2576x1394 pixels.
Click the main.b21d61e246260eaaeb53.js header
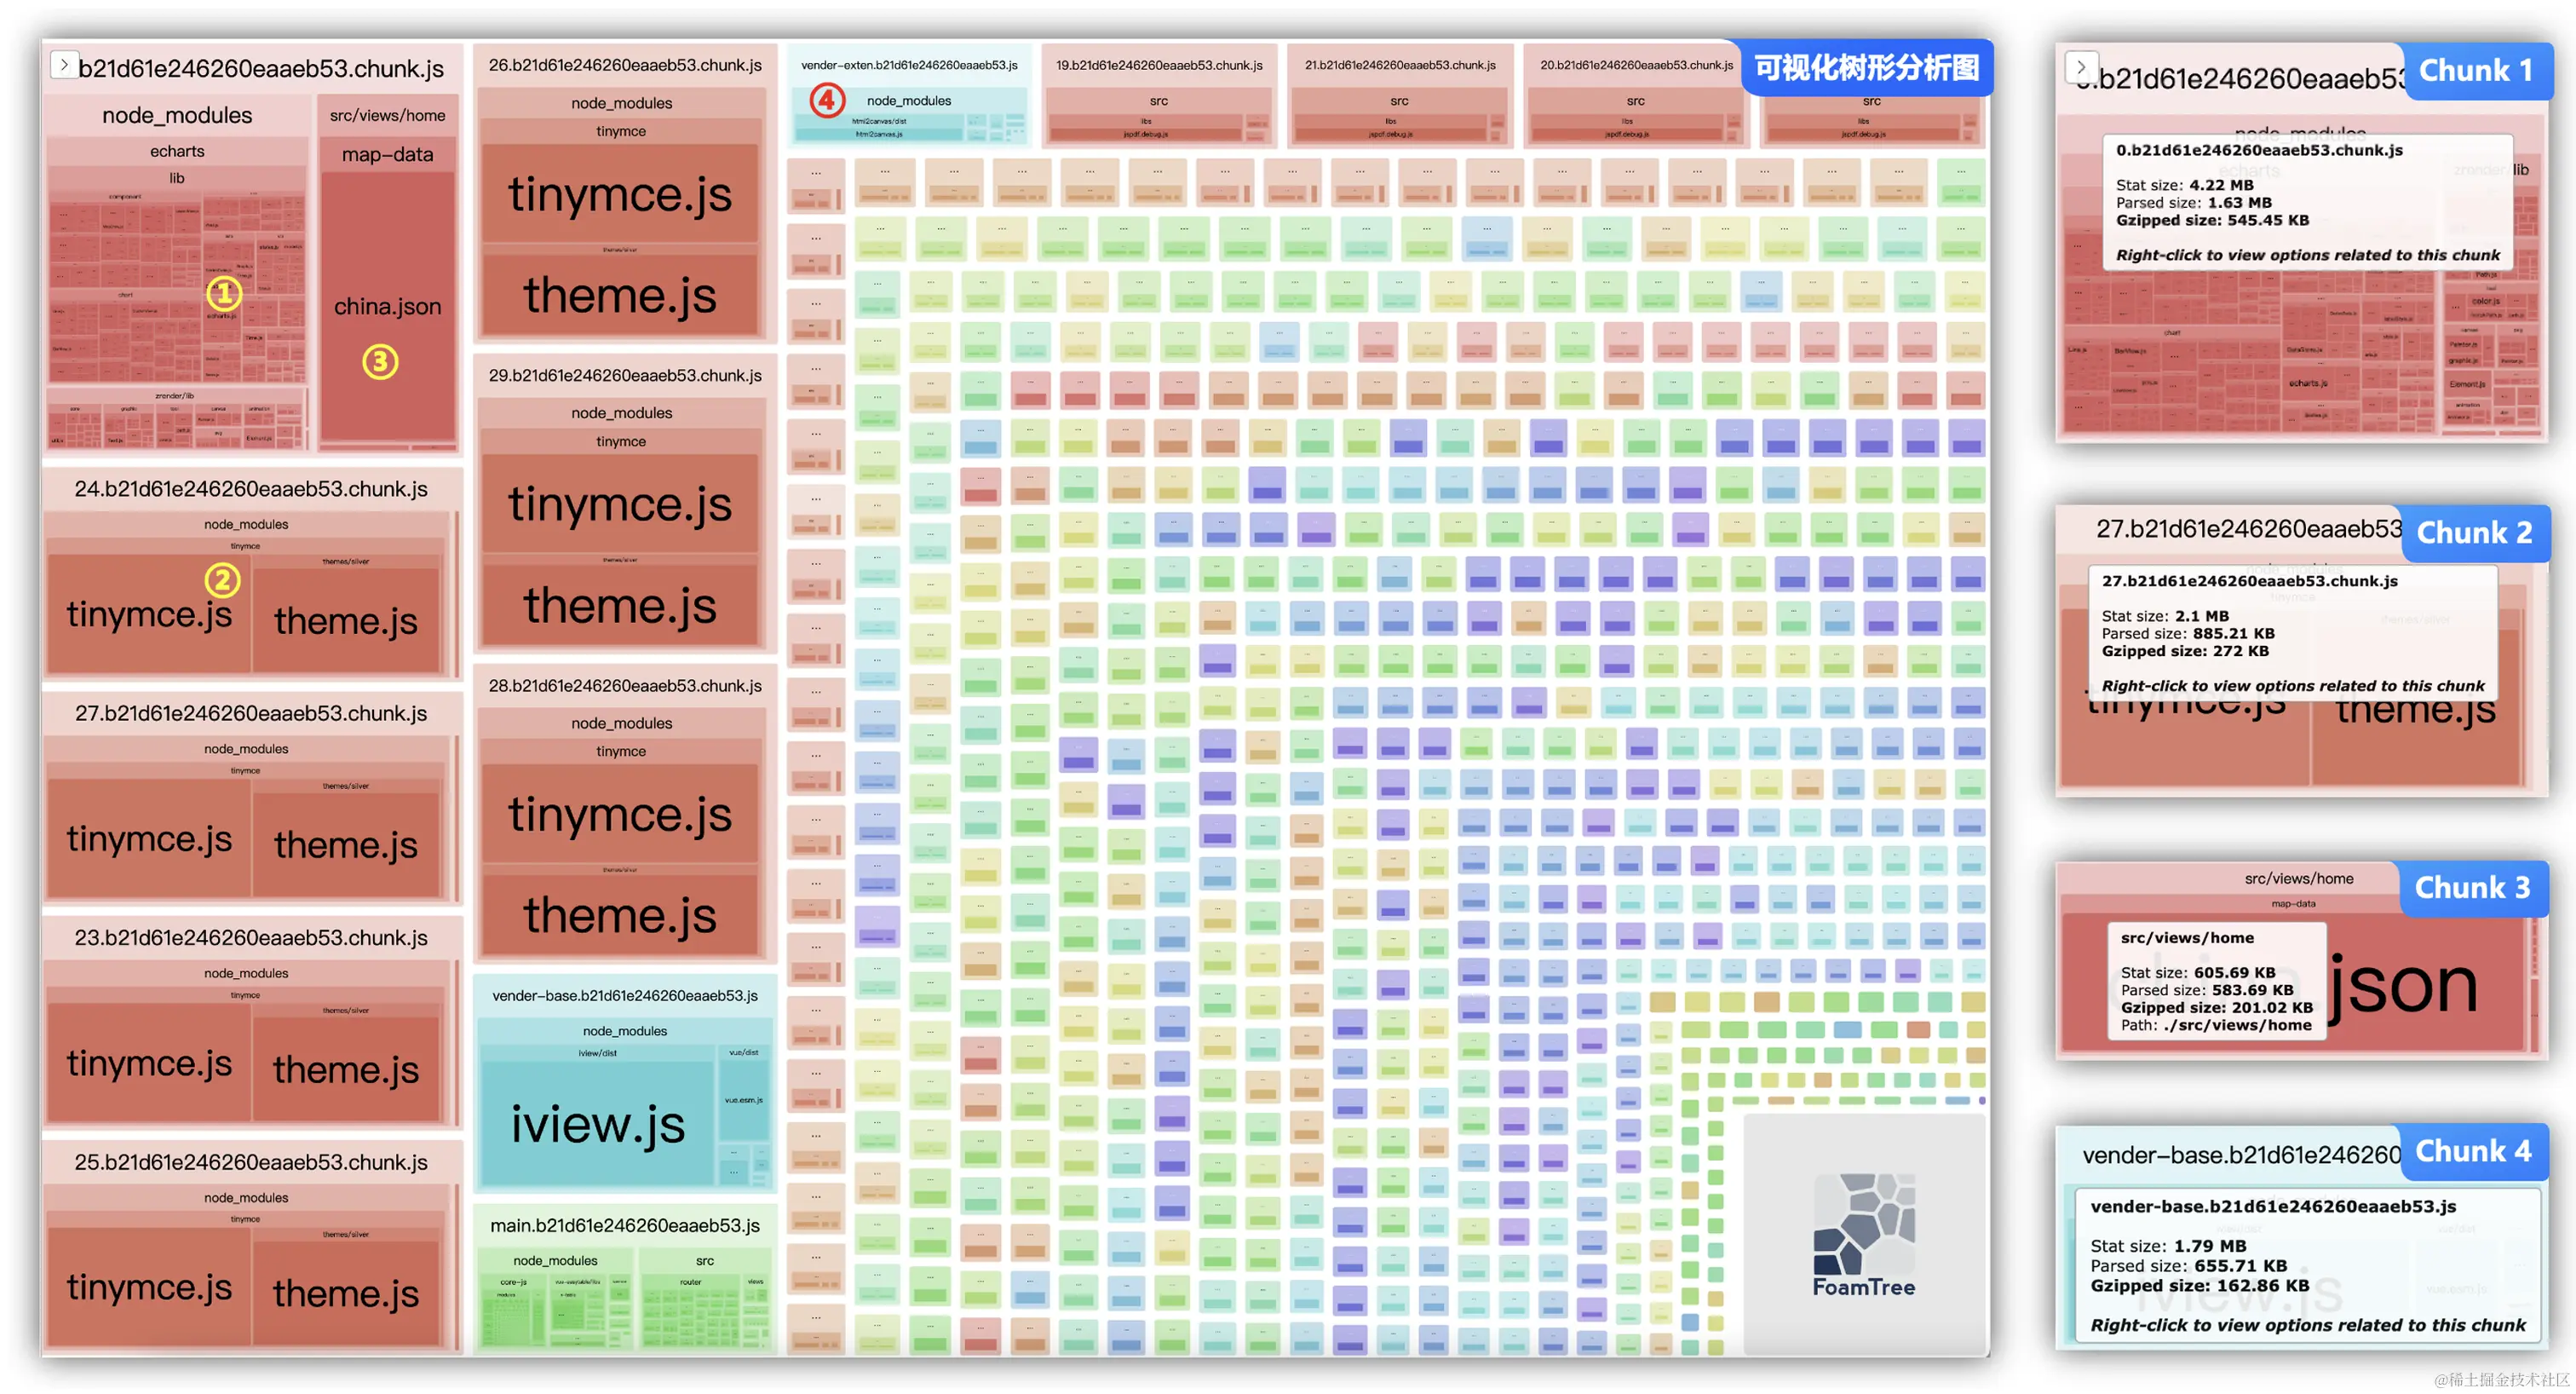[625, 1226]
